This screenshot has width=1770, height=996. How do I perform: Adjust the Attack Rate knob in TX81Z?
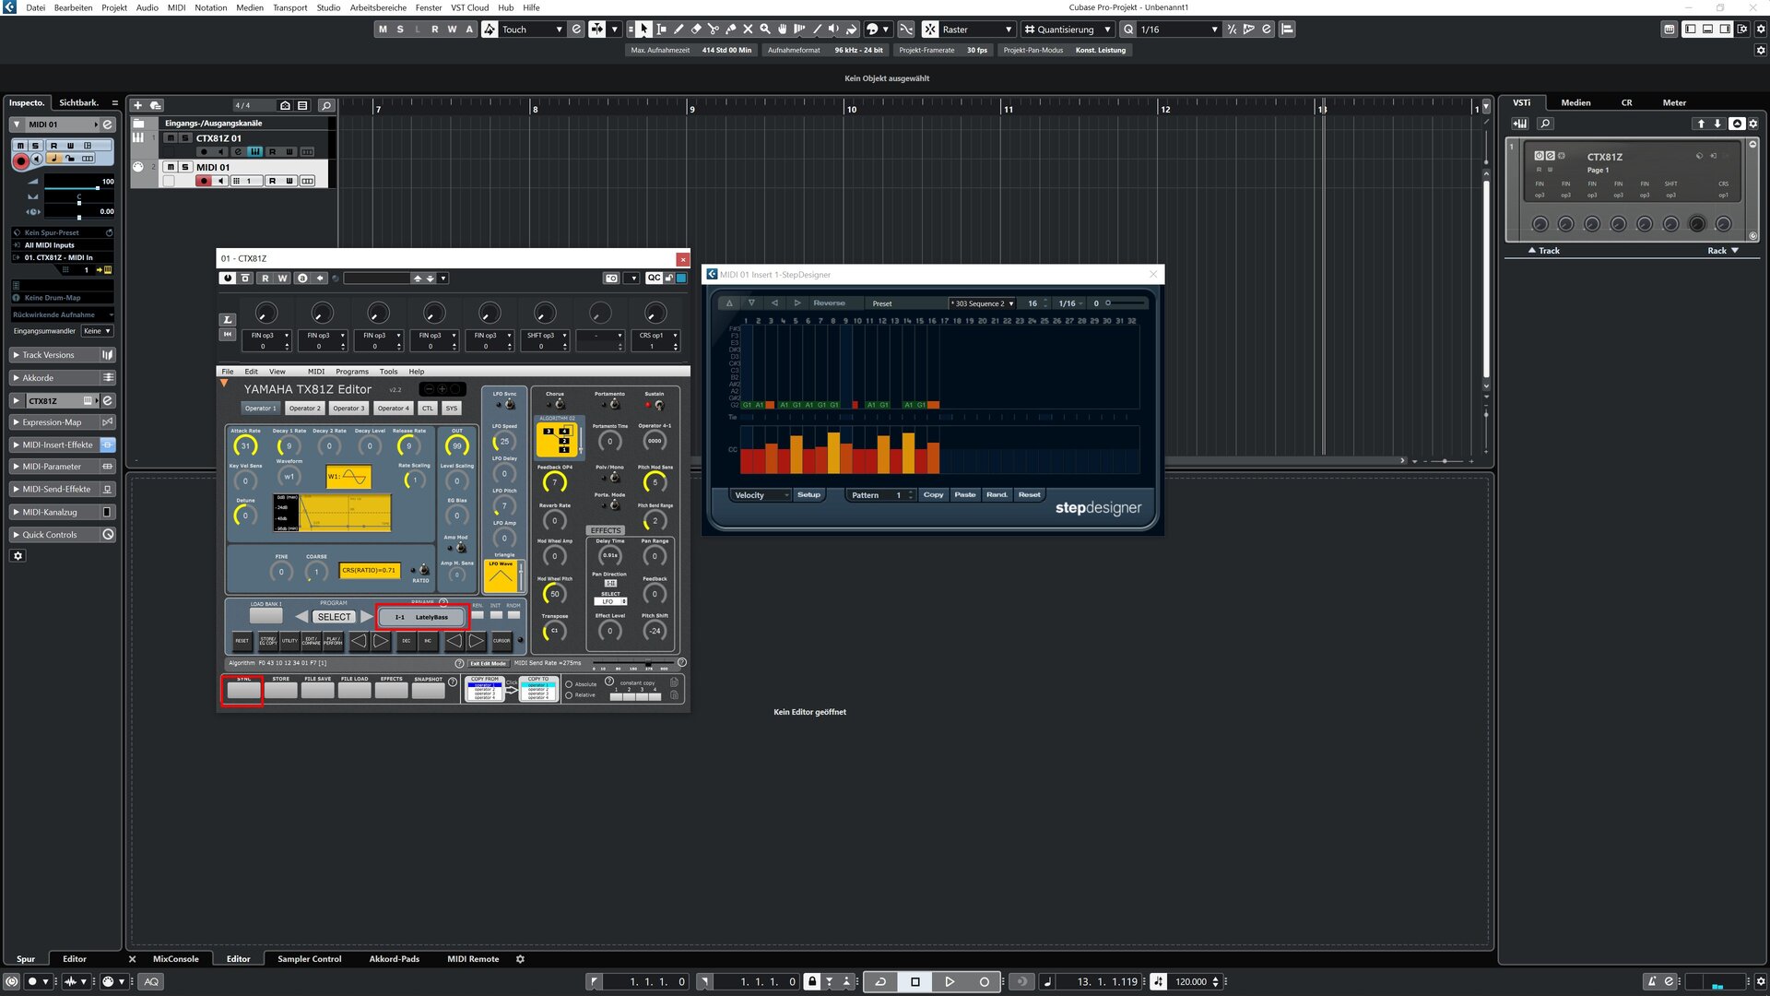tap(245, 446)
